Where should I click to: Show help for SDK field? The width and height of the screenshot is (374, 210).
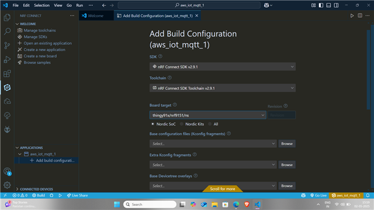click(x=160, y=57)
